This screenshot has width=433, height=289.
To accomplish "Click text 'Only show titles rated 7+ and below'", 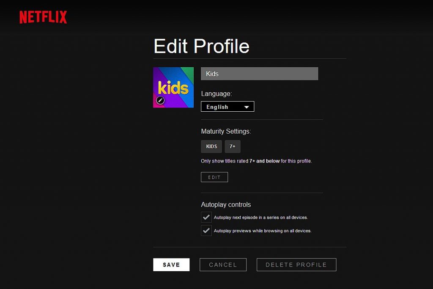I will 240,161.
